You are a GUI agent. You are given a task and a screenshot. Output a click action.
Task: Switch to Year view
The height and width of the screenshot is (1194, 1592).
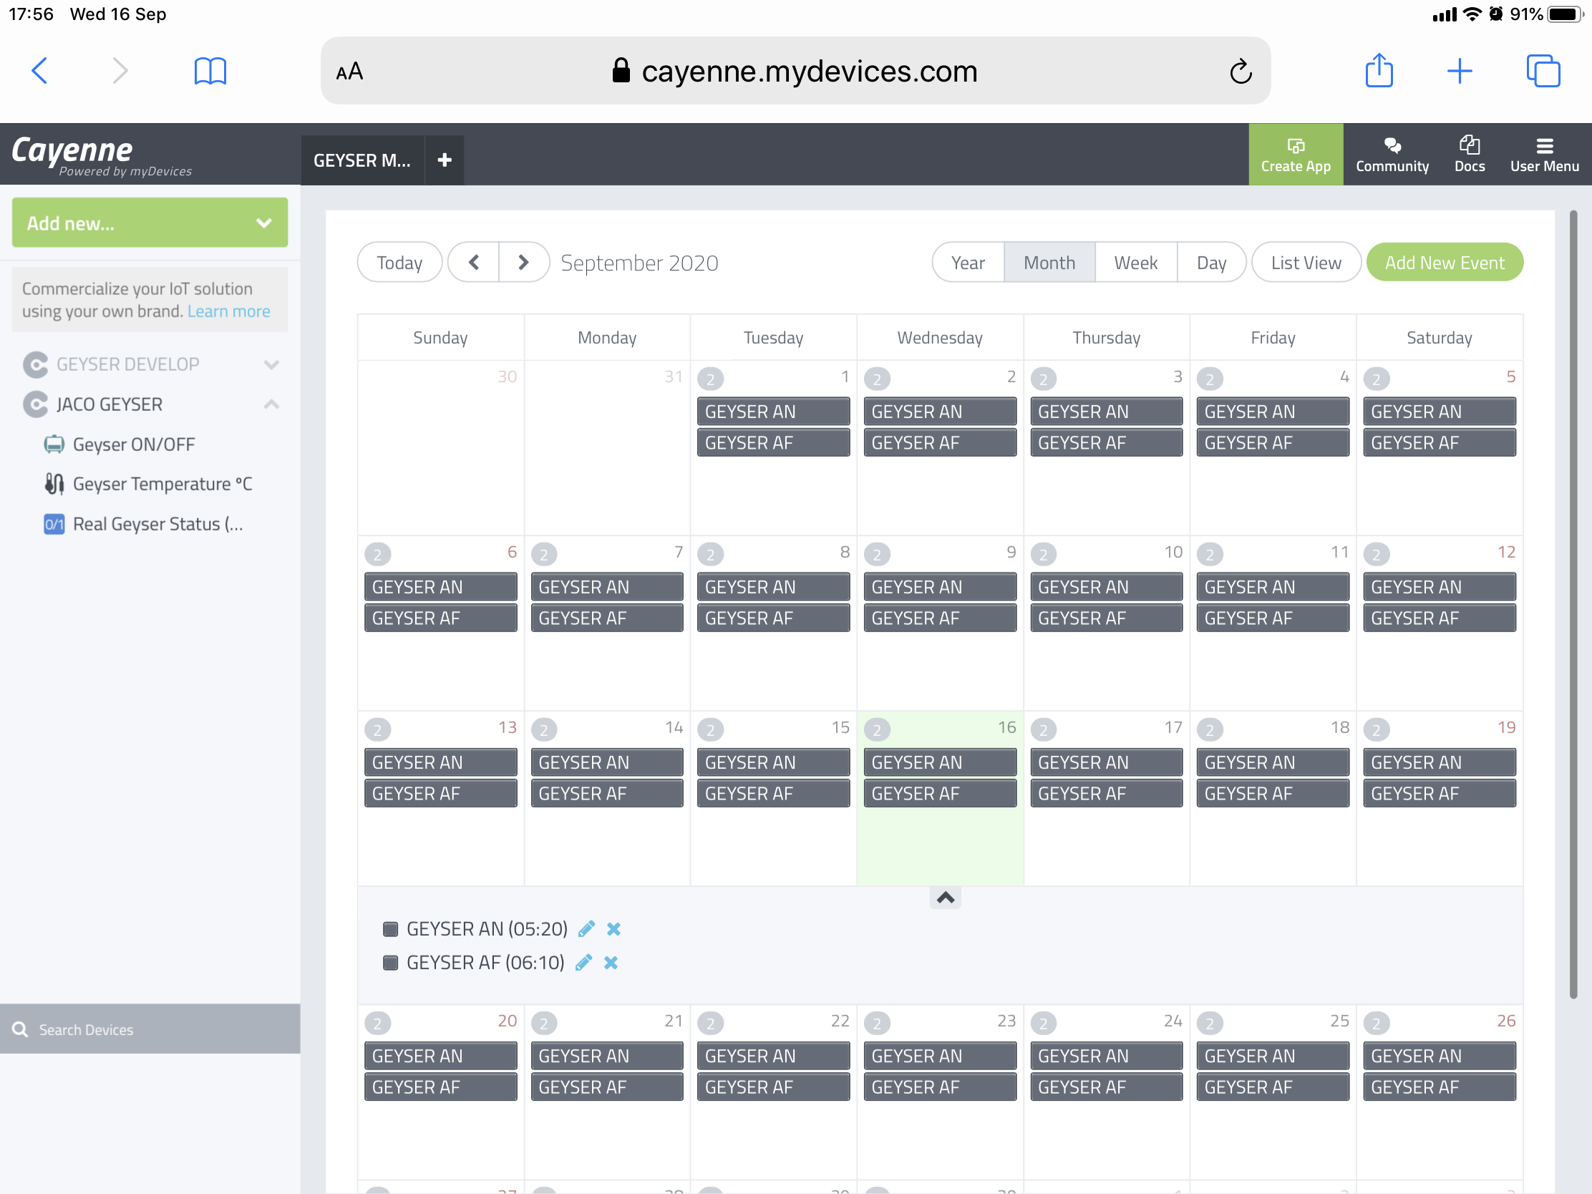coord(968,262)
